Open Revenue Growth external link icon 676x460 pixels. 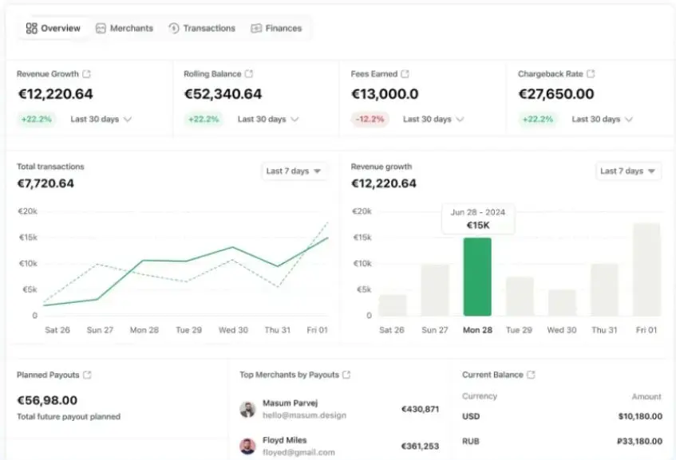coord(87,74)
